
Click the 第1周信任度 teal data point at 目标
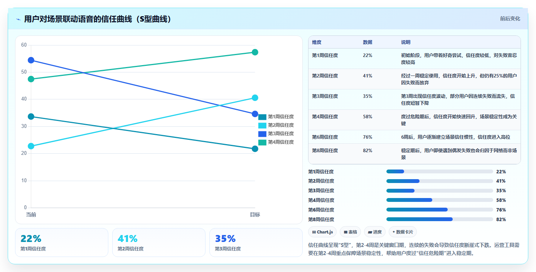255,149
